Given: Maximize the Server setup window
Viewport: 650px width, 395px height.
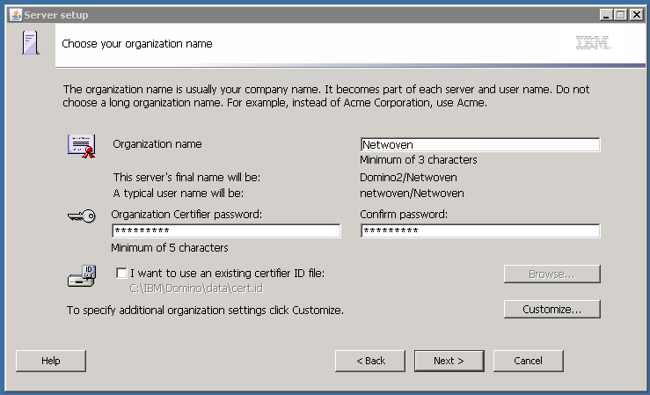Looking at the screenshot, I should (x=621, y=15).
